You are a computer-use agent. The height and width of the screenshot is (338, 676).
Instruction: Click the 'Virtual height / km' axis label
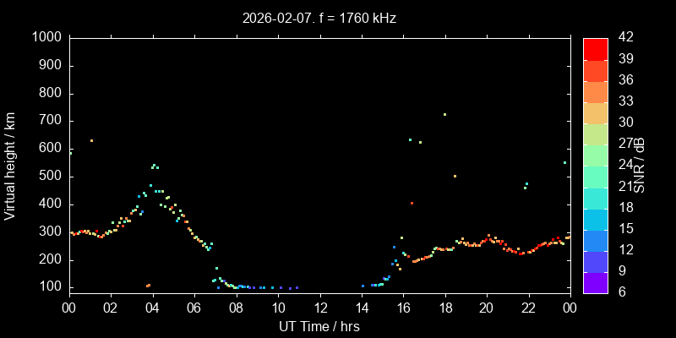pyautogui.click(x=10, y=165)
